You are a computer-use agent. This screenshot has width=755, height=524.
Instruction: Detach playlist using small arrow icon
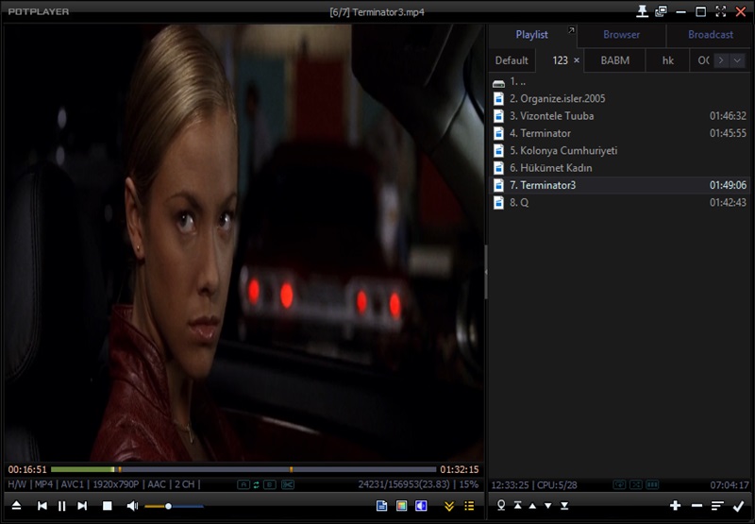[571, 30]
